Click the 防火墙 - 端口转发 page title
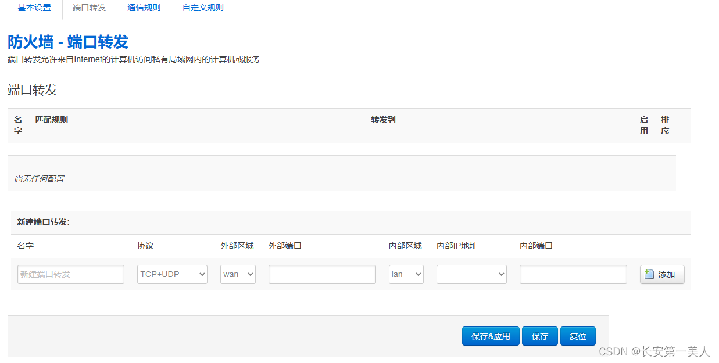The width and height of the screenshot is (719, 363). [x=68, y=42]
